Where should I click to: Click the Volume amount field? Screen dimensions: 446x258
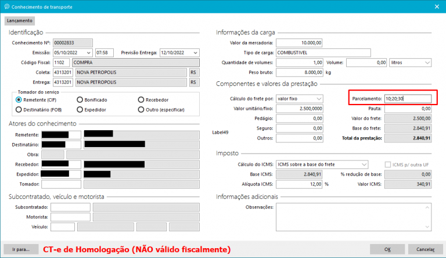(366, 63)
